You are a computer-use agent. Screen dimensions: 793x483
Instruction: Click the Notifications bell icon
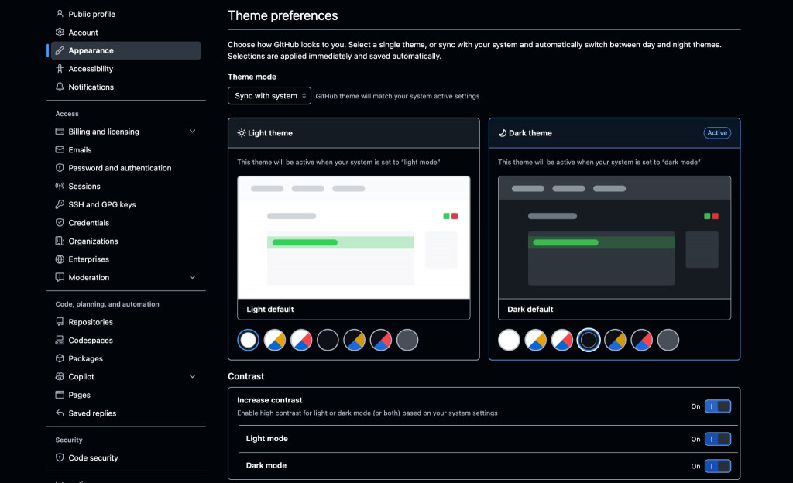60,87
